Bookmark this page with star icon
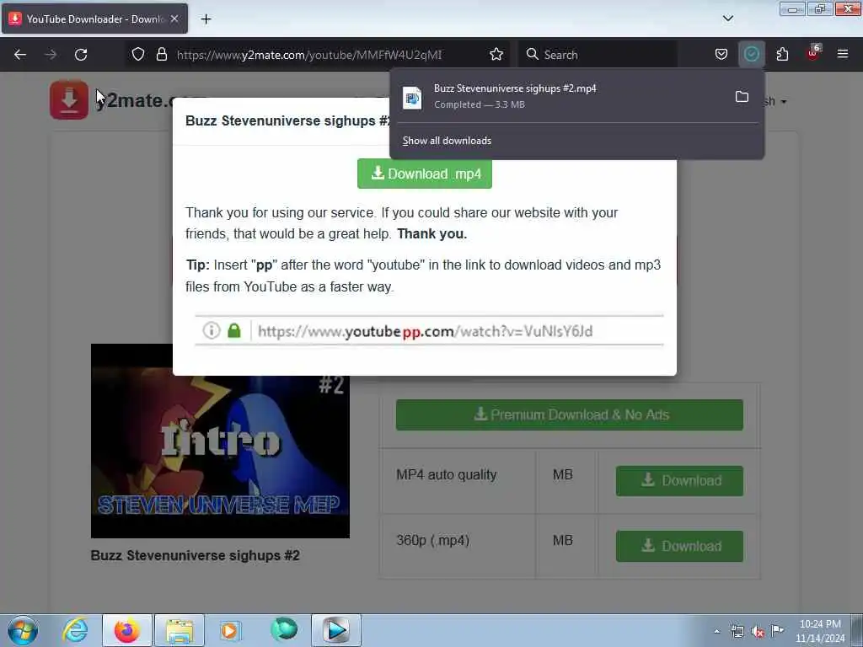This screenshot has width=863, height=647. [496, 55]
